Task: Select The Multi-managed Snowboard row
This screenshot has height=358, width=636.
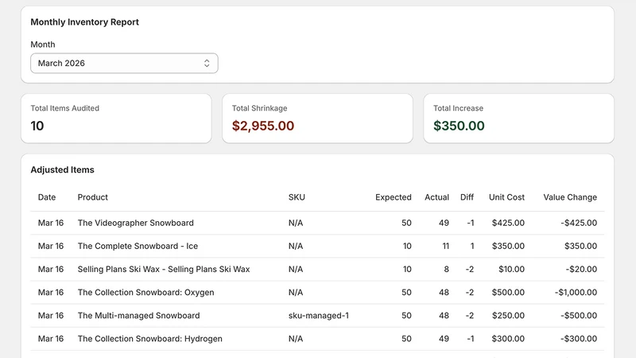Action: [317, 315]
